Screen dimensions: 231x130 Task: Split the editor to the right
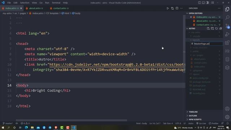click(x=177, y=8)
